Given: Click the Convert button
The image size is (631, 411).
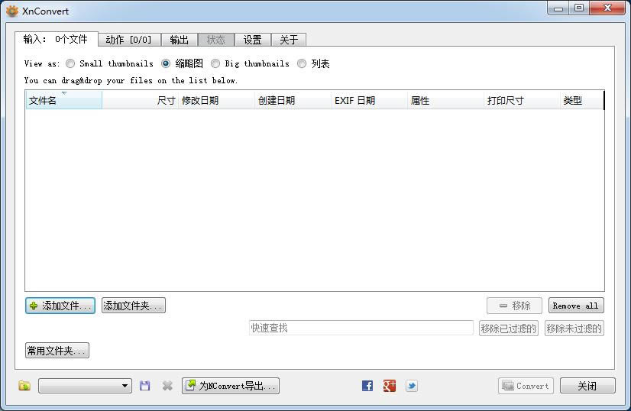Looking at the screenshot, I should (526, 386).
